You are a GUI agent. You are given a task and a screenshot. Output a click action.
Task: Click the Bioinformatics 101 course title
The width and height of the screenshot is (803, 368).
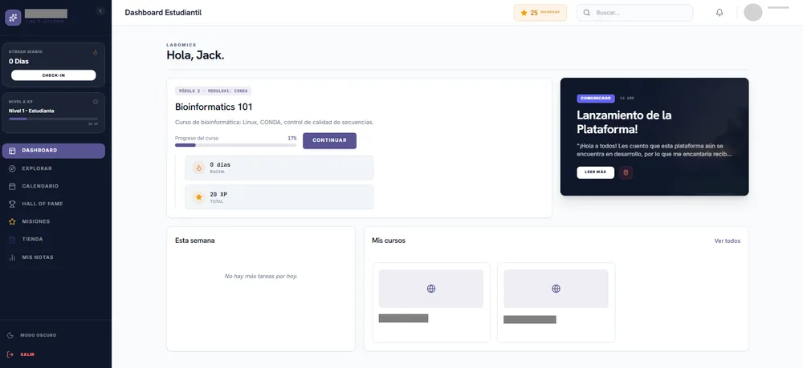click(x=214, y=107)
